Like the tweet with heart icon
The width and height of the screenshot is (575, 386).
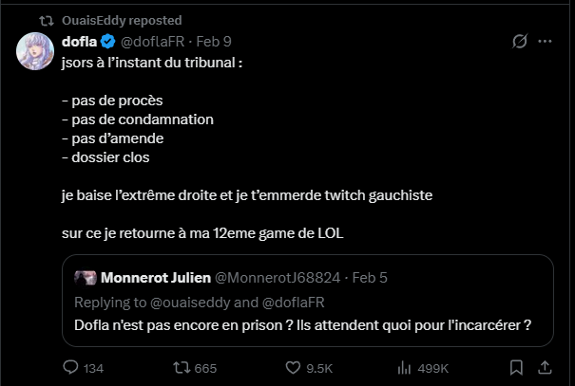coord(292,367)
